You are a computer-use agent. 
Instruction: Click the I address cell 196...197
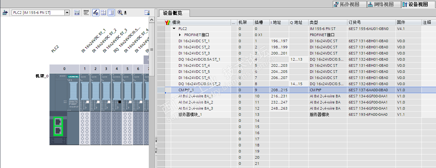(279, 41)
